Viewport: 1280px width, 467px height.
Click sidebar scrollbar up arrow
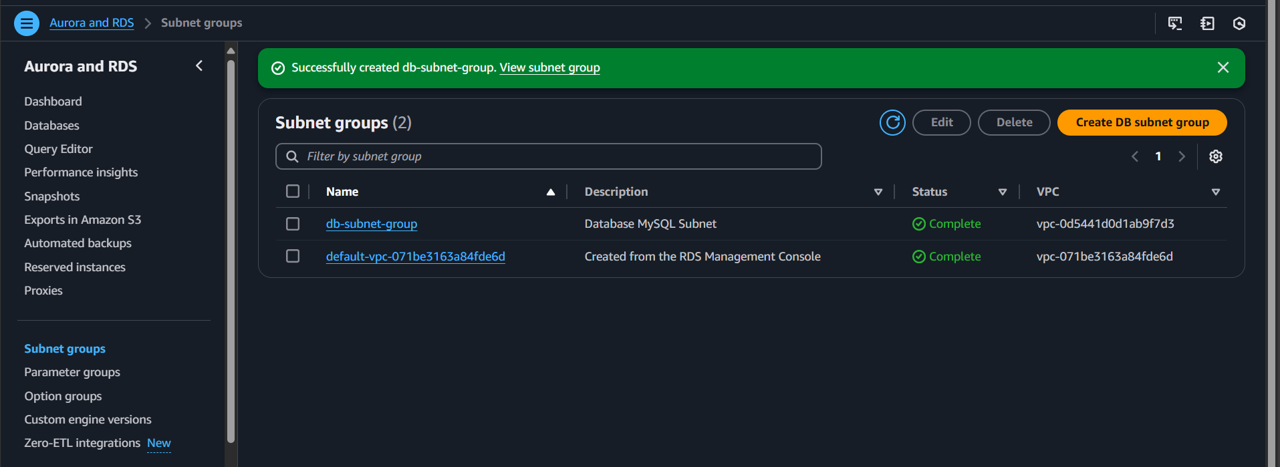[x=231, y=51]
